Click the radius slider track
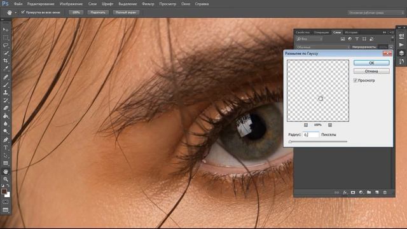This screenshot has width=407, height=229. coord(319,141)
